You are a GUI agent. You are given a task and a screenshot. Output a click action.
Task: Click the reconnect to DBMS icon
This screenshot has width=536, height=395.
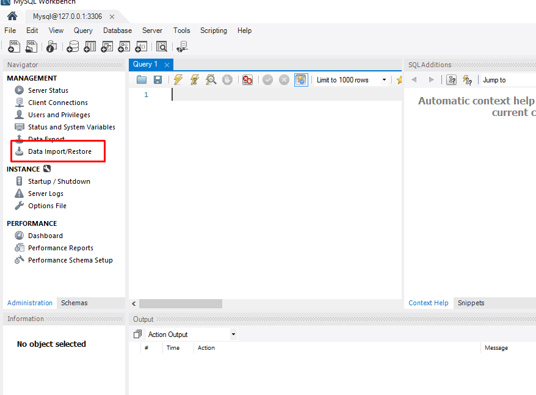[x=182, y=46]
